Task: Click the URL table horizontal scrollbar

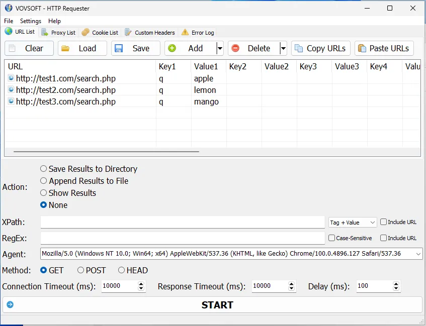Action: coord(106,152)
